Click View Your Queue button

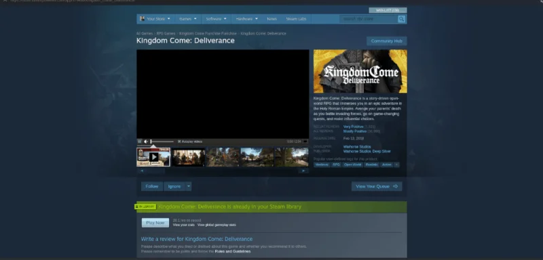(377, 186)
